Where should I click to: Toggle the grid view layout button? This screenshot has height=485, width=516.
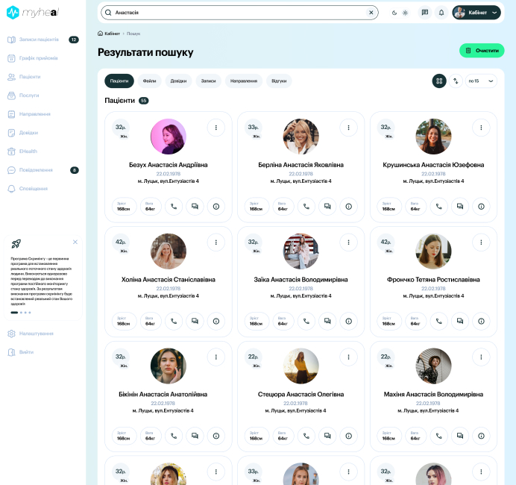[x=439, y=81]
